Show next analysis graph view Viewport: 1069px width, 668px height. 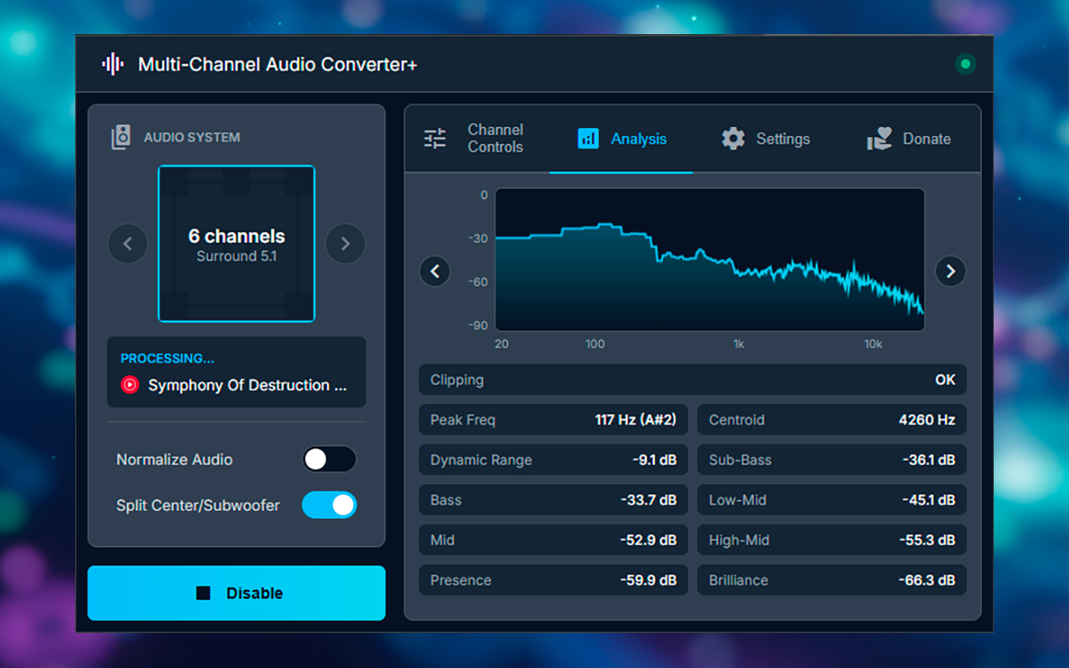950,271
